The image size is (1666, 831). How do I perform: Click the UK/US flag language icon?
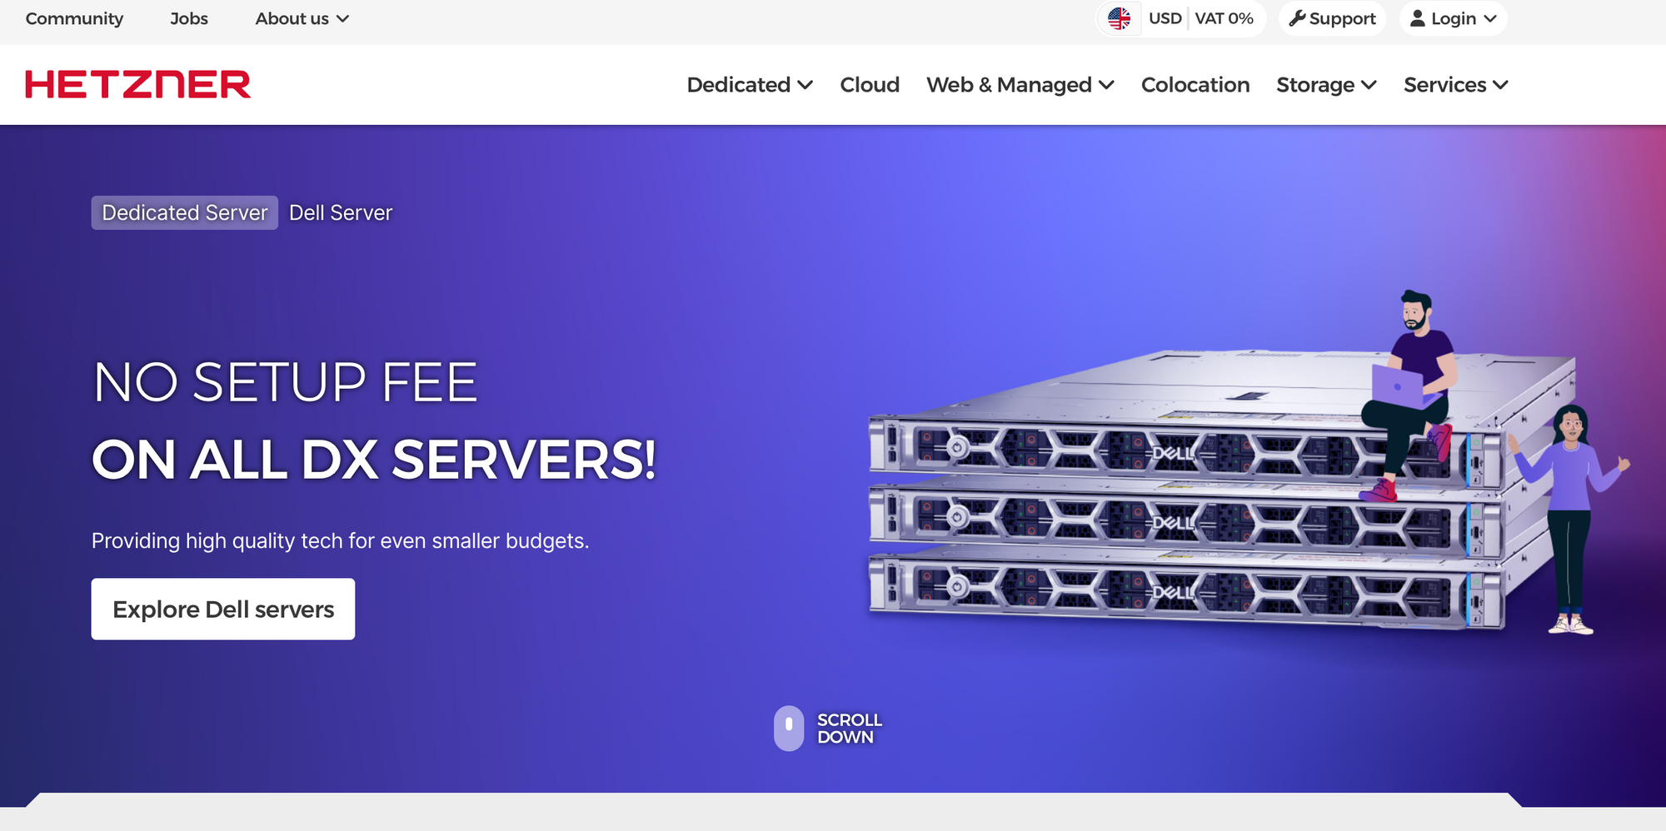pos(1119,18)
